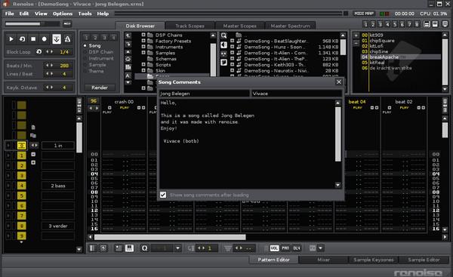Select the DSP Chain radio option
453x277 pixels.
pyautogui.click(x=98, y=52)
